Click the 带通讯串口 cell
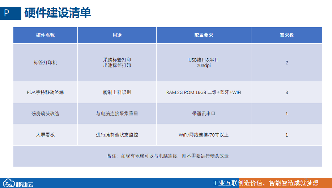This screenshot has width=332, height=188. (204, 113)
